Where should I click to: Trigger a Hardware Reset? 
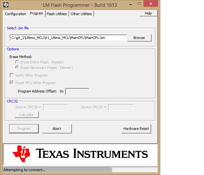coord(136,129)
